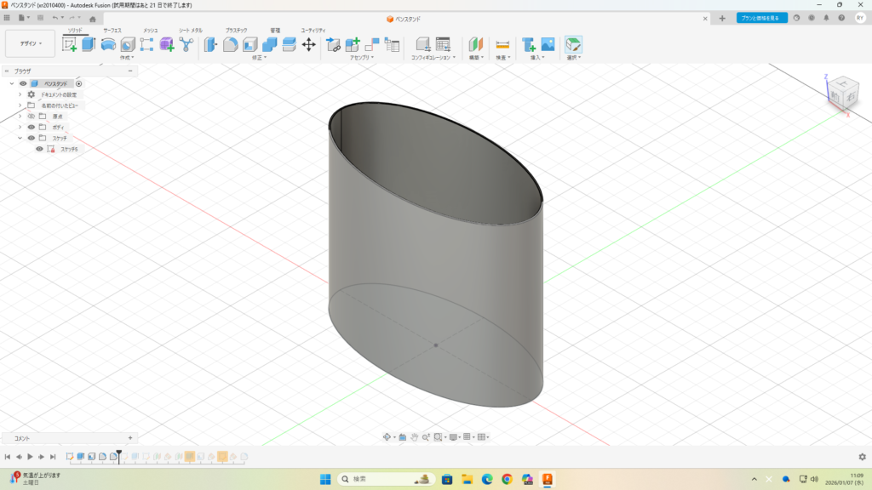Toggle visibility of スケッチ5

[x=39, y=149]
